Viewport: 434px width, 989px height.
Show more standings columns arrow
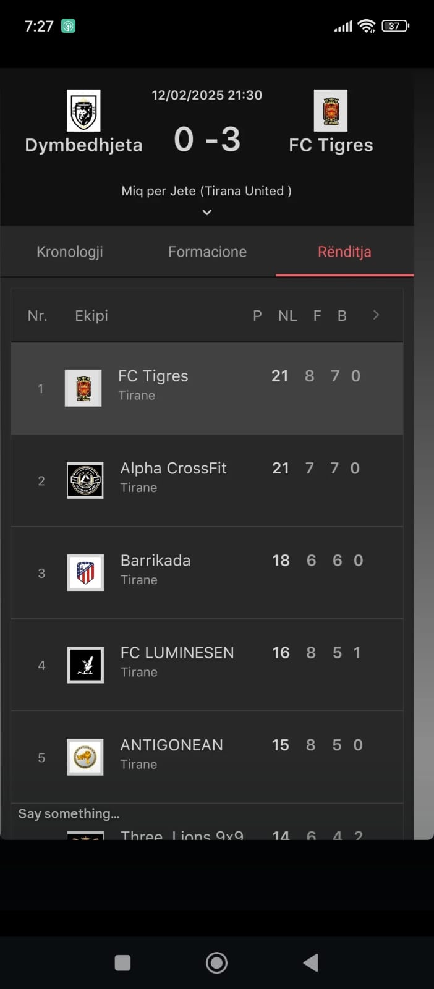[x=376, y=315]
